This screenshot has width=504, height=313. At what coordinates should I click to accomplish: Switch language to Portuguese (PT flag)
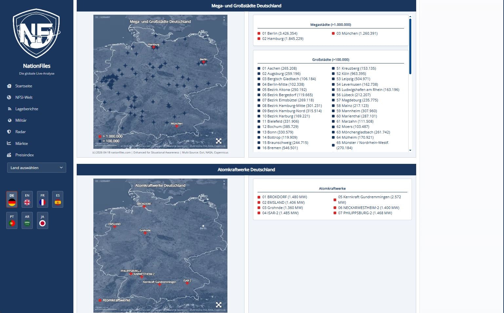(12, 221)
